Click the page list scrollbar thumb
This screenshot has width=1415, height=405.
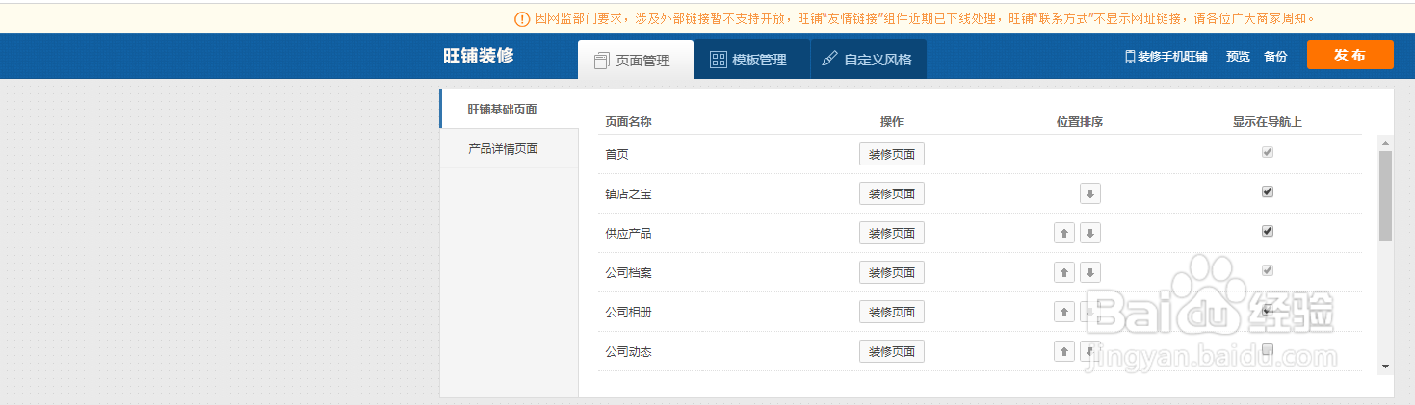tap(1385, 195)
